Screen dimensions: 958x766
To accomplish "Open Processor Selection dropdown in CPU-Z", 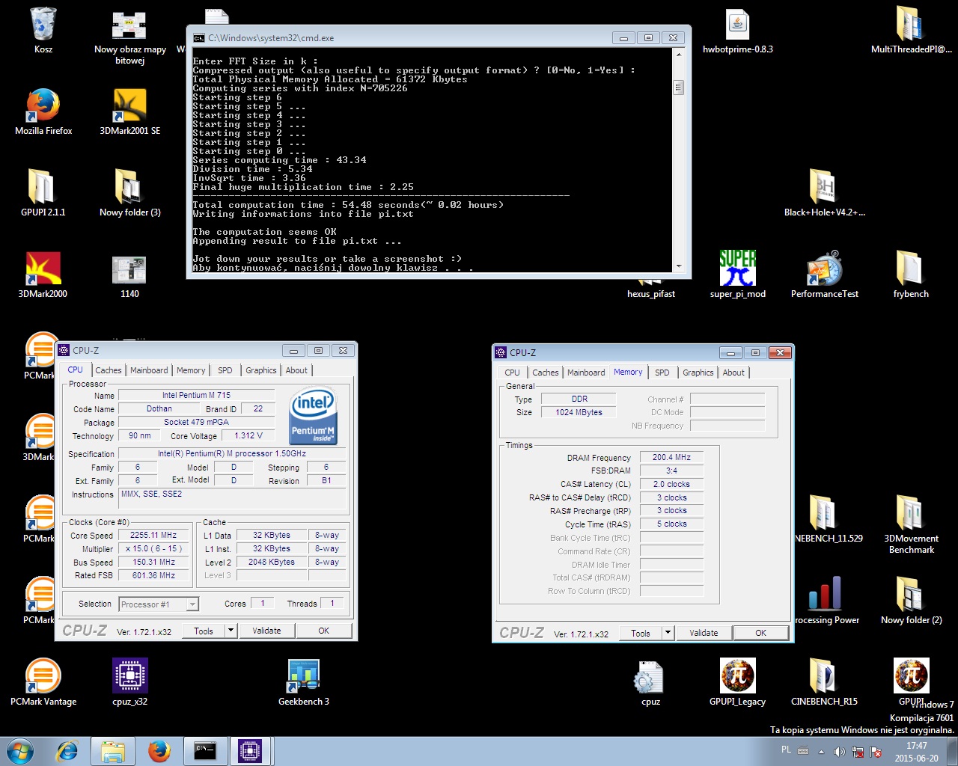I will coord(159,604).
